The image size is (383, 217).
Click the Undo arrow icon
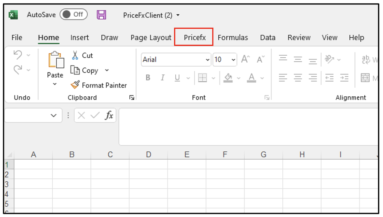tap(17, 54)
